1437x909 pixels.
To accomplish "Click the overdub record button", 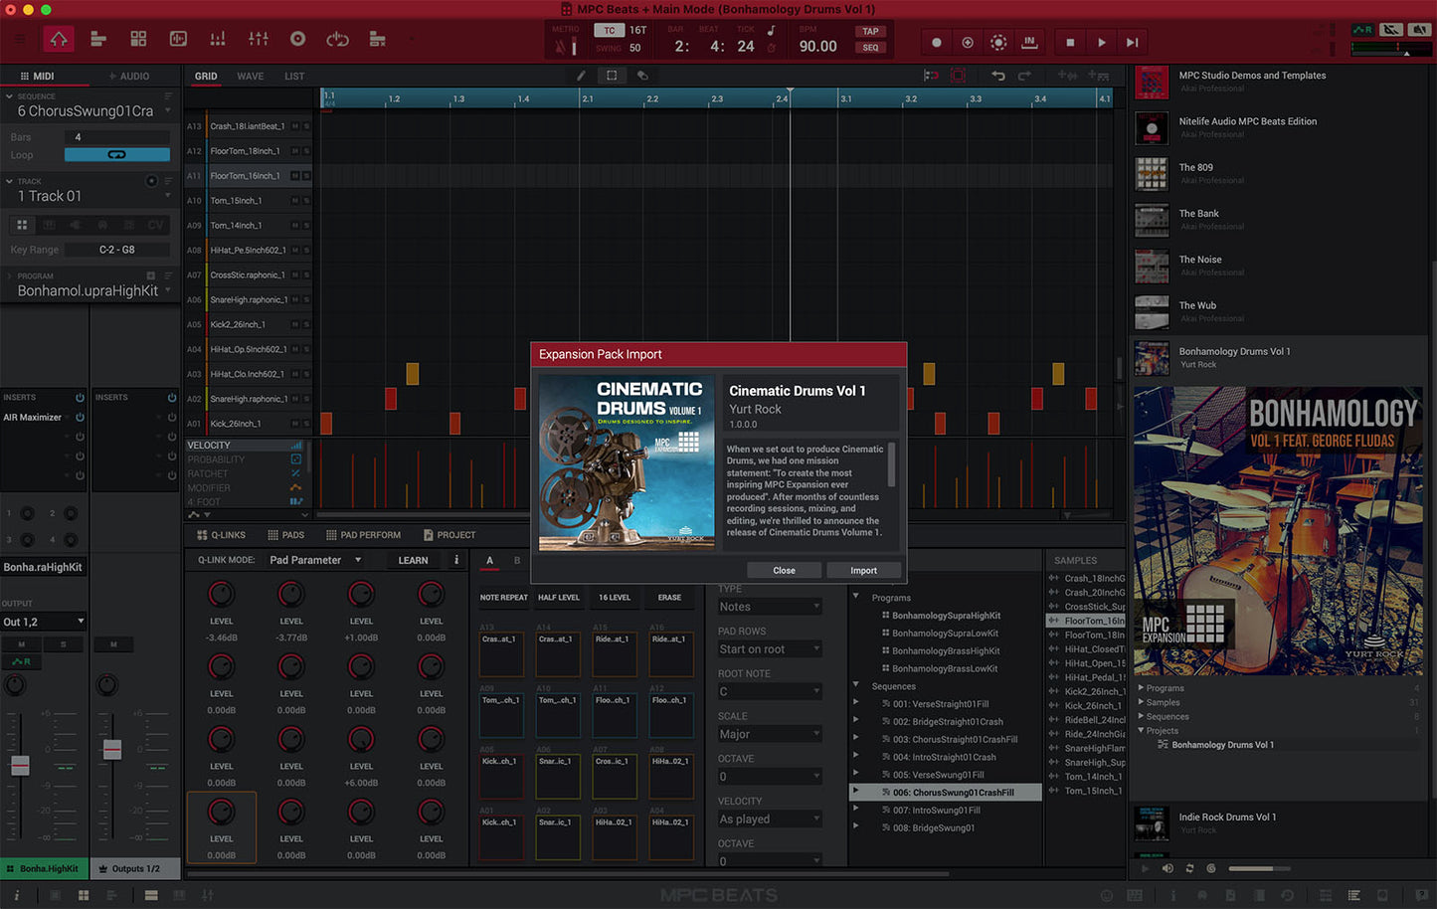I will (967, 43).
